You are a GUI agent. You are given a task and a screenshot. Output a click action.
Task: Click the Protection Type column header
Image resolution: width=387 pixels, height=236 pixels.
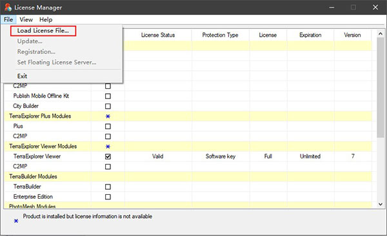tap(220, 35)
